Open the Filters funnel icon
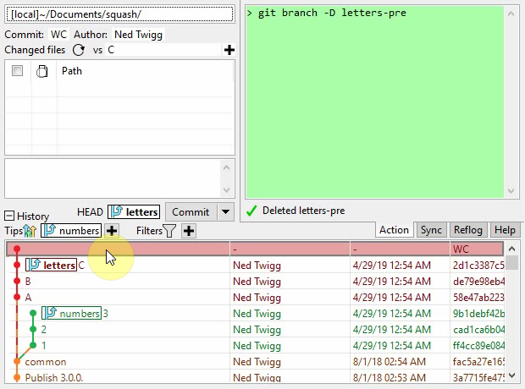The image size is (525, 389). 169,231
